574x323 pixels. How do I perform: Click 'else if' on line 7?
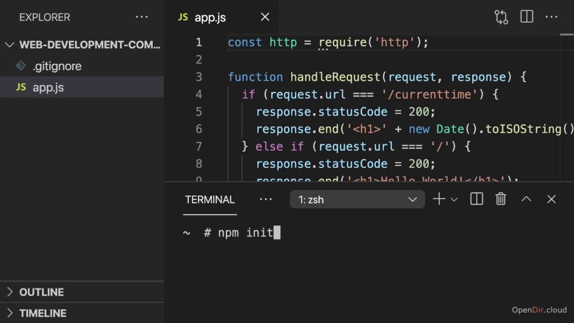pos(280,147)
